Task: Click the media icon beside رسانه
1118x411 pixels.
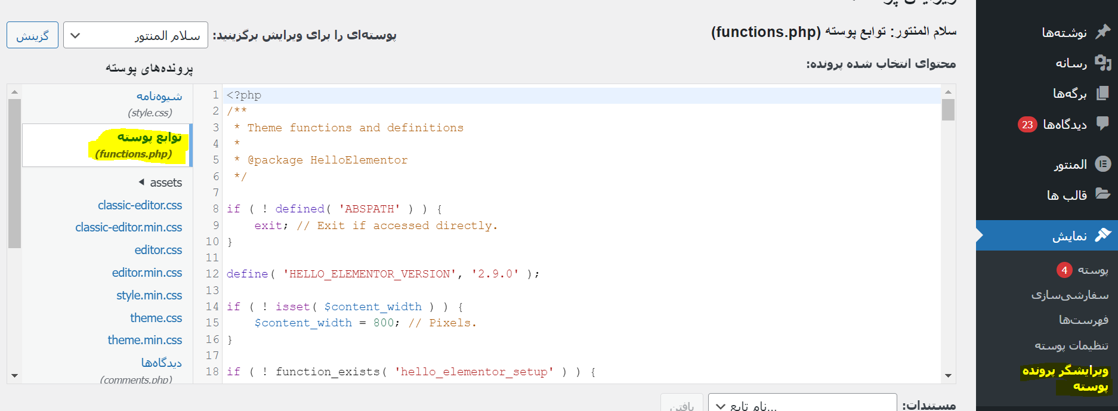Action: click(x=1103, y=63)
